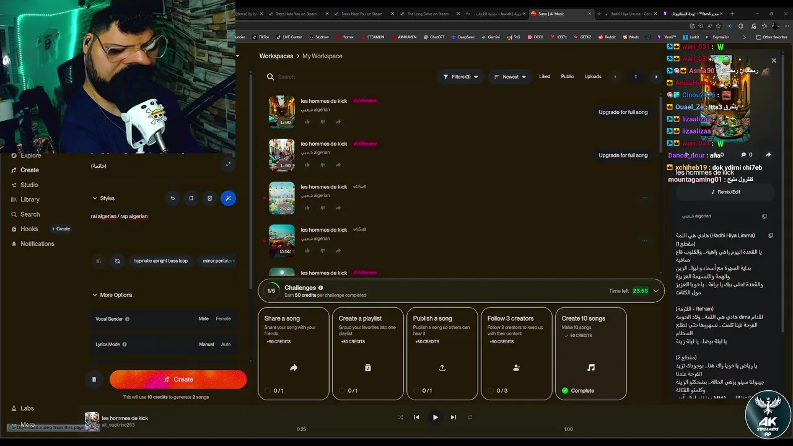Click the playlist icon in Create a playlist card
This screenshot has width=793, height=446.
point(368,367)
